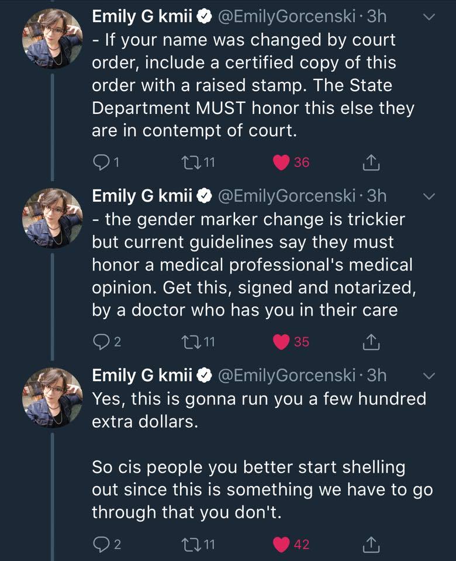
Task: Unlike the gender marker tweet with 35 likes
Action: 283,342
